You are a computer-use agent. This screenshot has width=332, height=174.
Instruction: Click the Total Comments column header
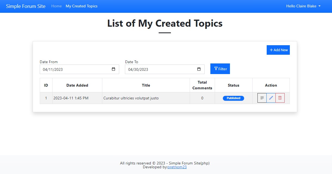tap(202, 85)
